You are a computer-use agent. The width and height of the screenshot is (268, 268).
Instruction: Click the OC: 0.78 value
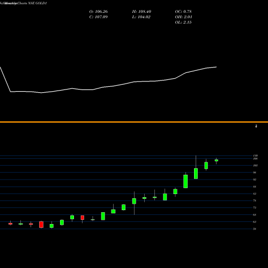(183, 12)
